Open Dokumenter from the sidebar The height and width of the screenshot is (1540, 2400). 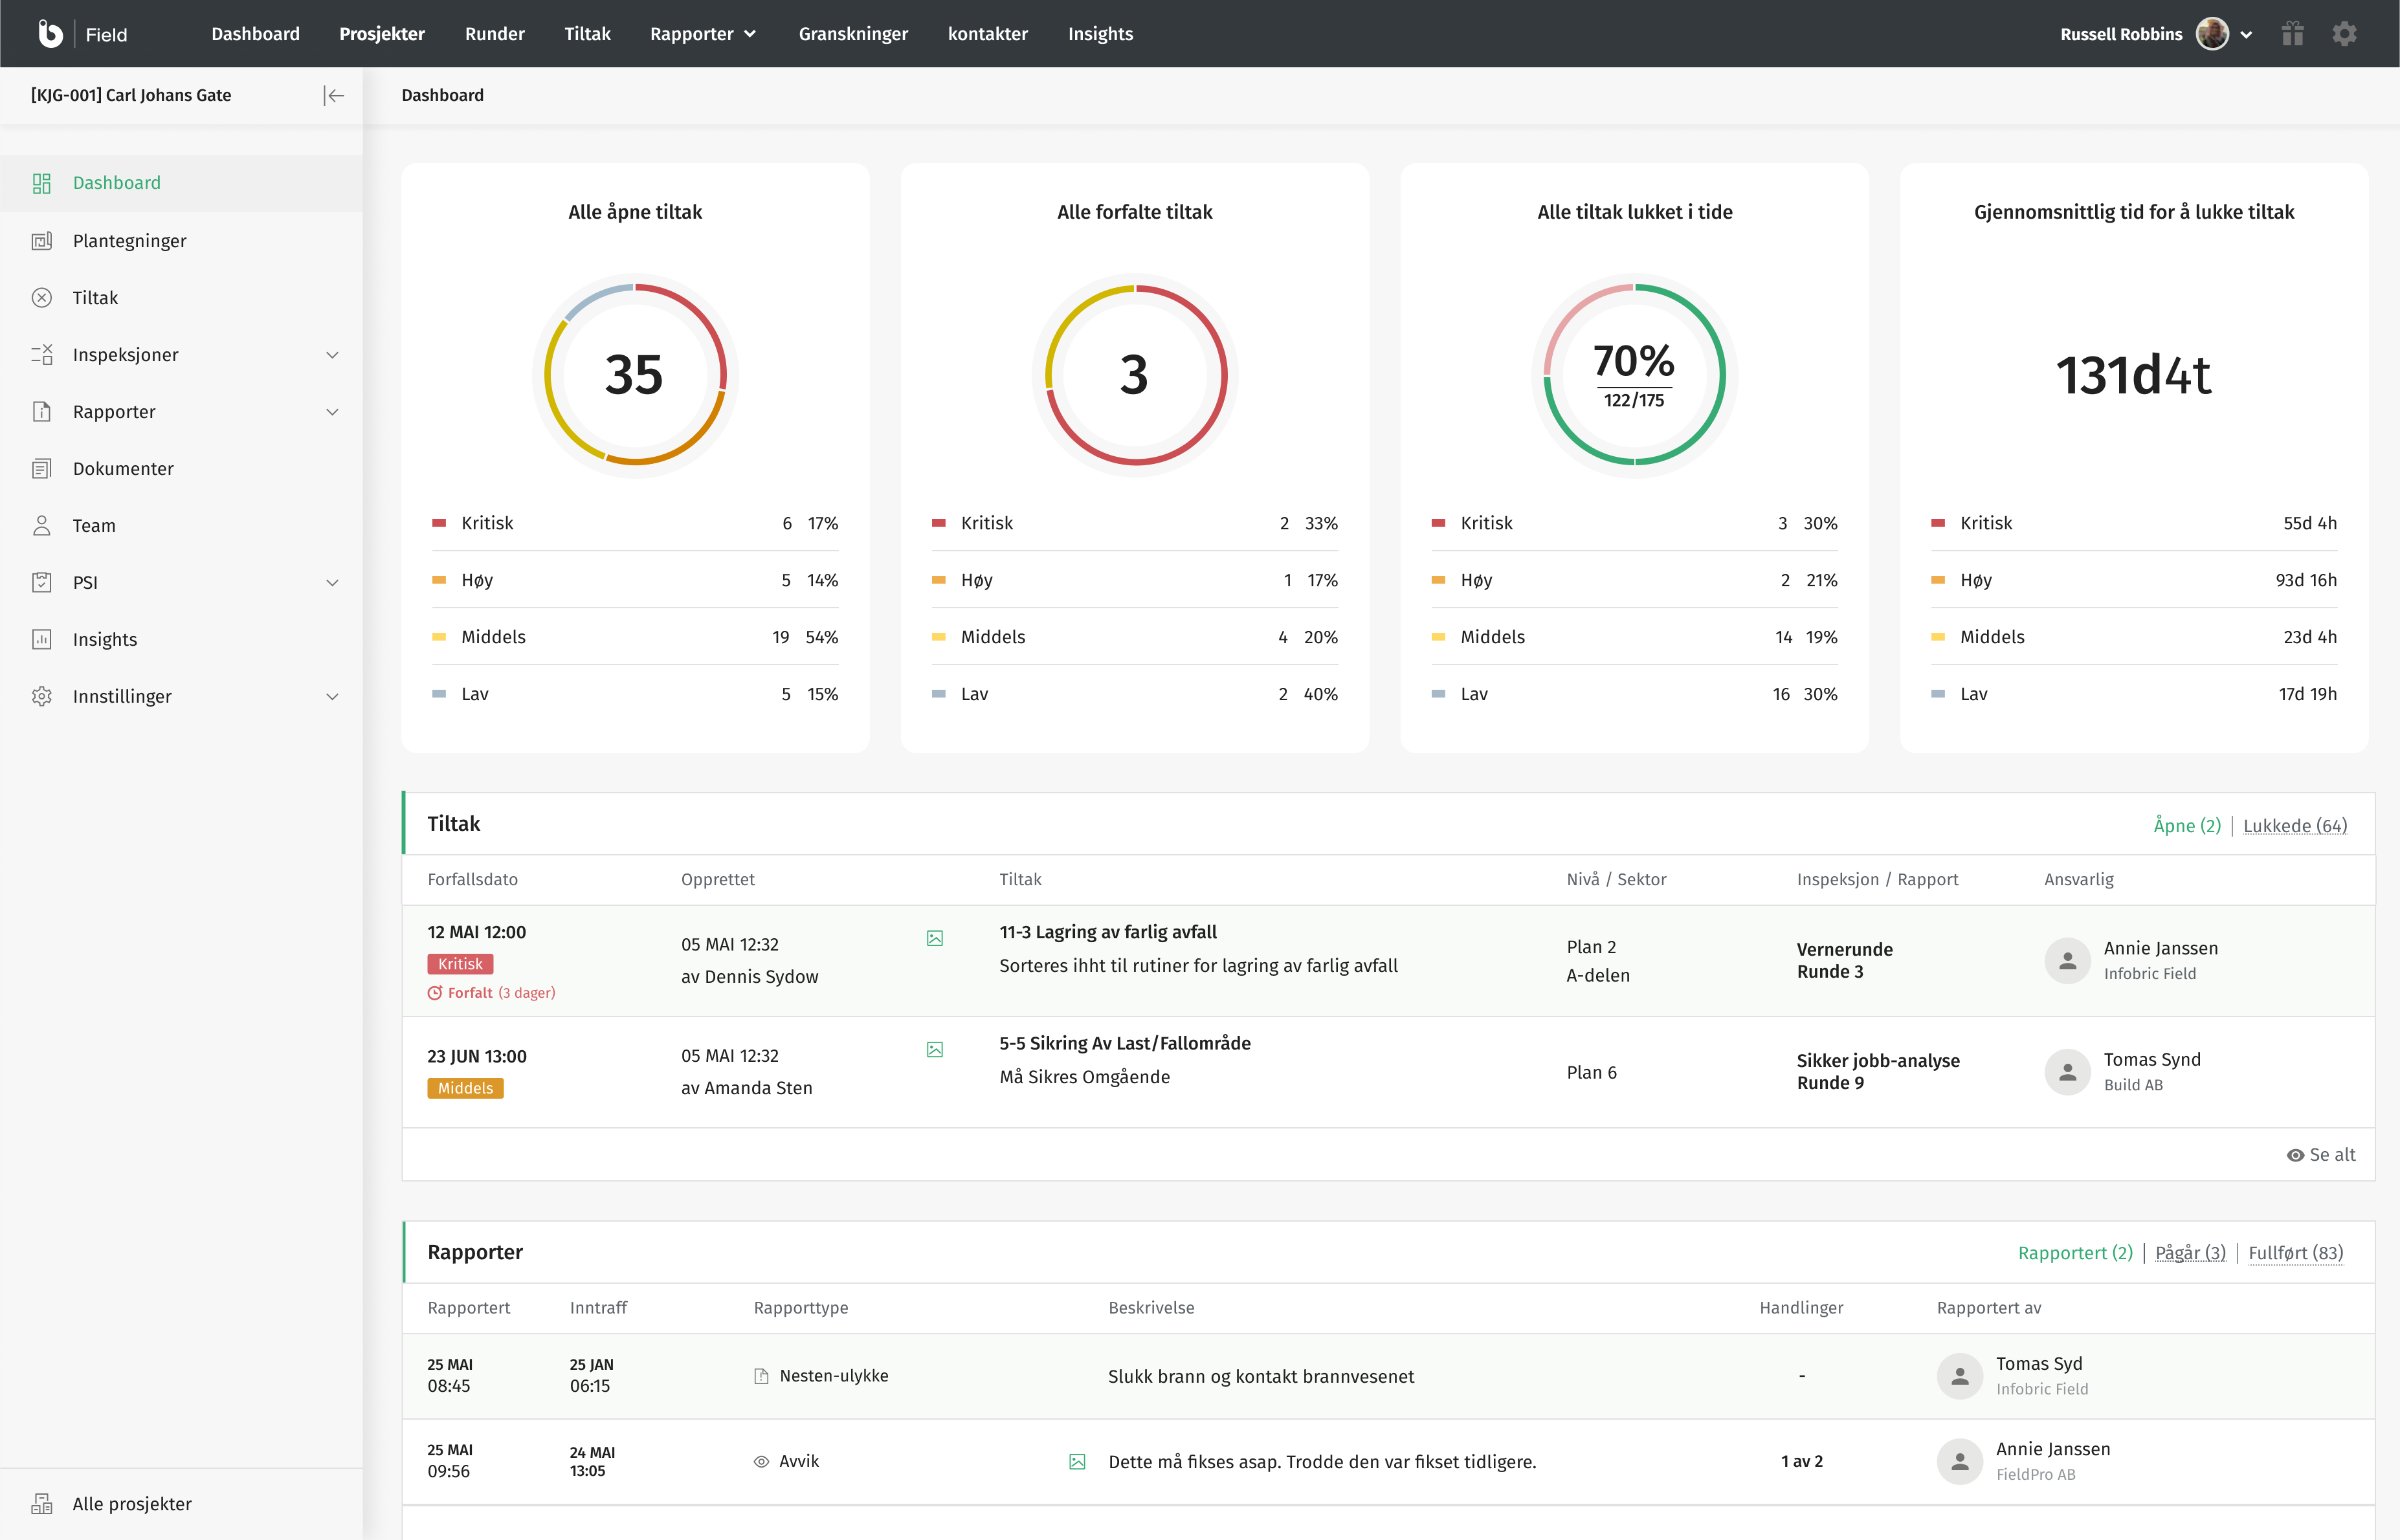pos(123,469)
